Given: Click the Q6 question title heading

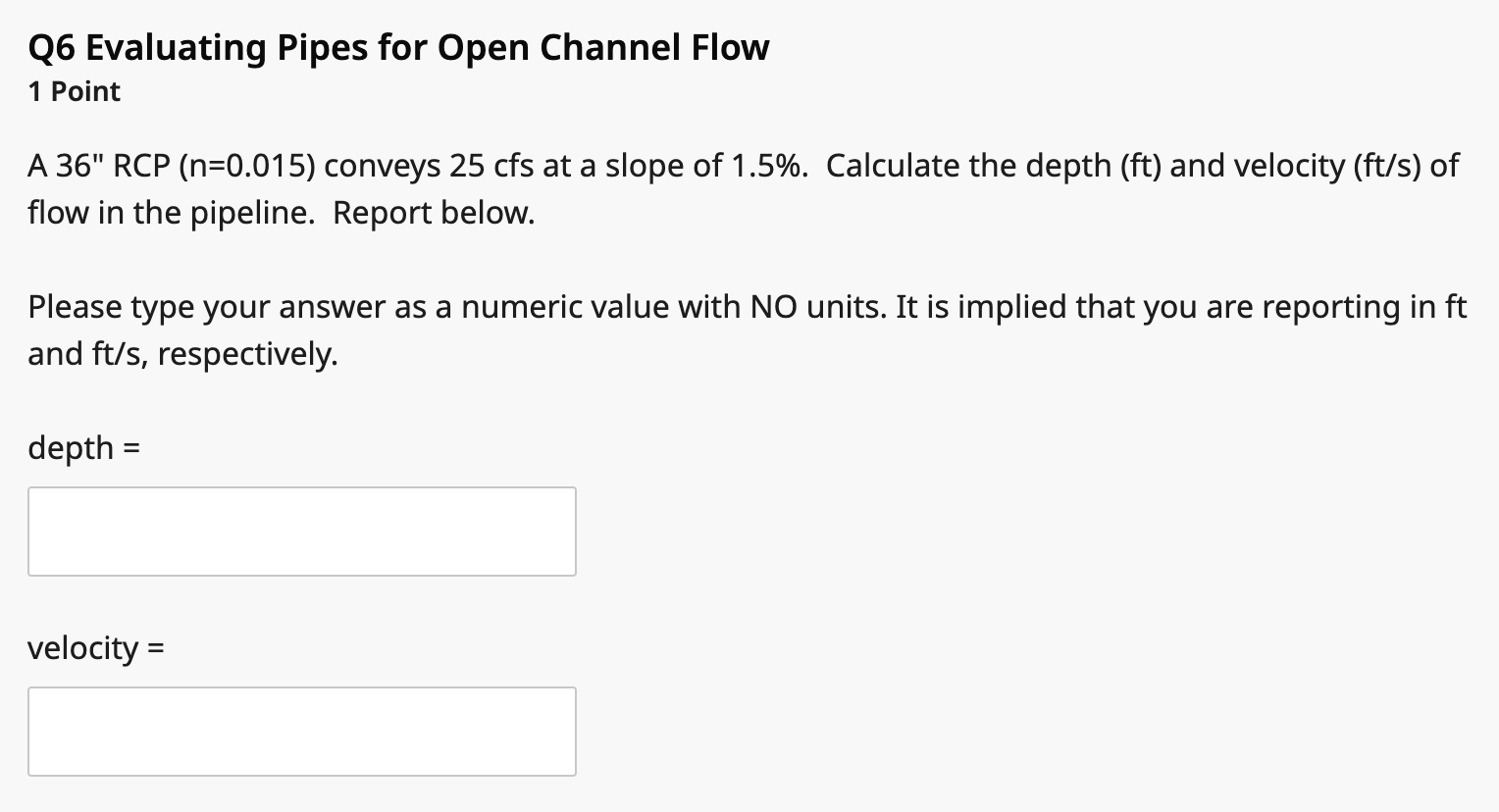Looking at the screenshot, I should (x=398, y=46).
